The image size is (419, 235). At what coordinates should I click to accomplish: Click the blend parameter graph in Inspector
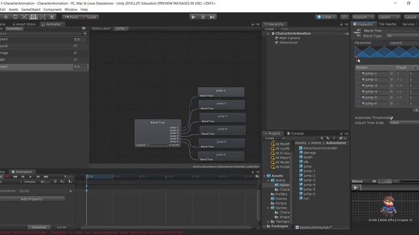(387, 52)
